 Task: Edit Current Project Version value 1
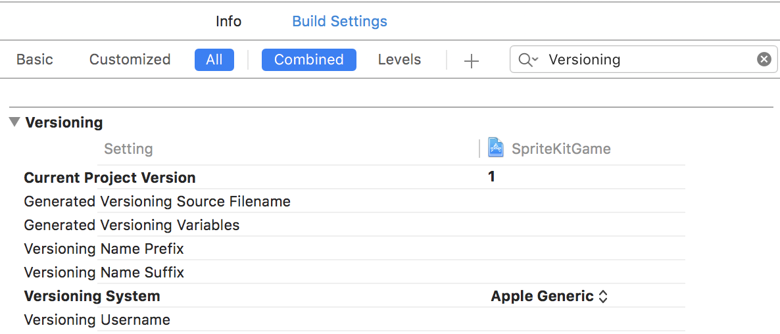tap(491, 177)
